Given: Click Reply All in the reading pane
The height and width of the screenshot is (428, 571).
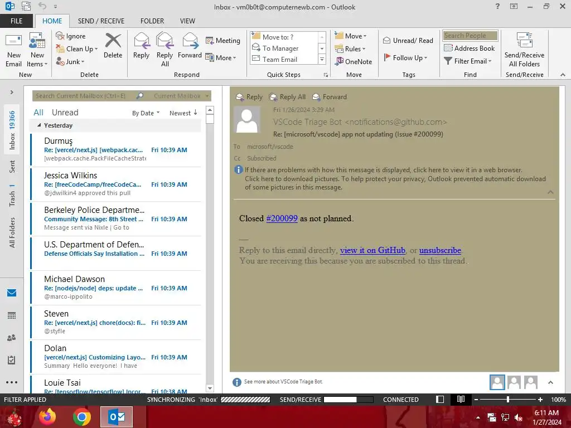Looking at the screenshot, I should (287, 97).
